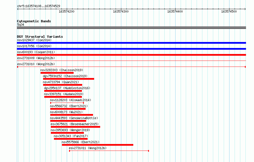Open the dgv7593n152 (Chaisson2019) label

pos(65,76)
